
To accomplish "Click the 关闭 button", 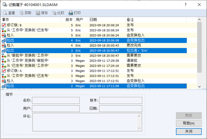I will (x=188, y=132).
